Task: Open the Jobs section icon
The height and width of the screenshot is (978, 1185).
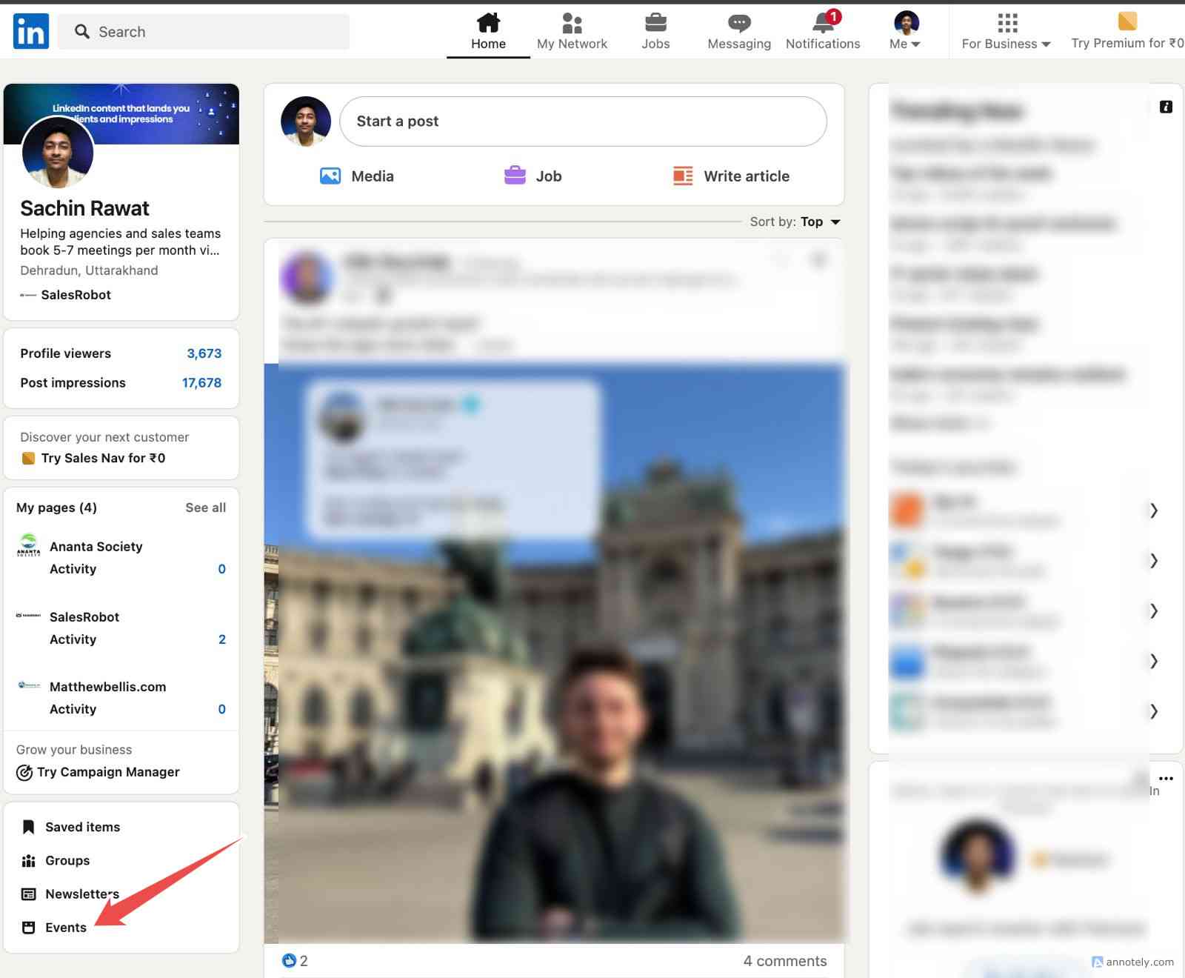Action: click(x=655, y=24)
